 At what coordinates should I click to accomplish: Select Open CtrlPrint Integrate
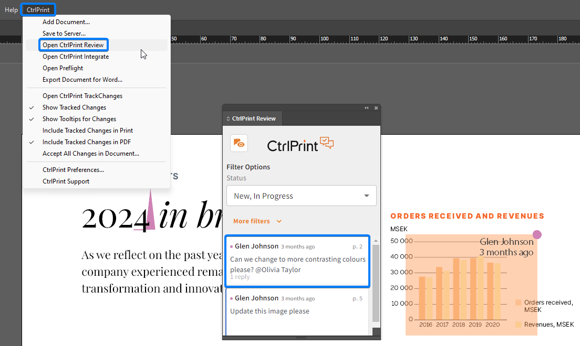tap(96, 57)
